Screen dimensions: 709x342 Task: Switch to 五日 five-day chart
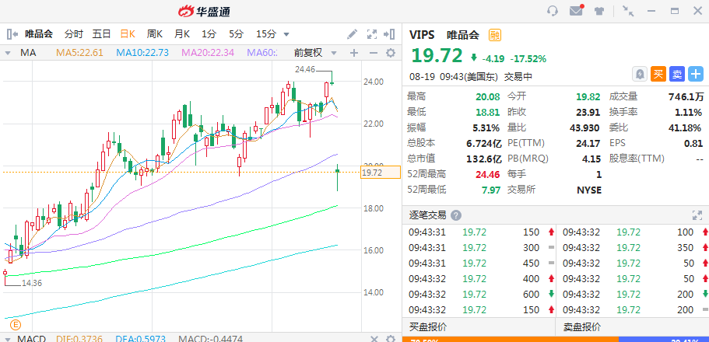coord(101,34)
